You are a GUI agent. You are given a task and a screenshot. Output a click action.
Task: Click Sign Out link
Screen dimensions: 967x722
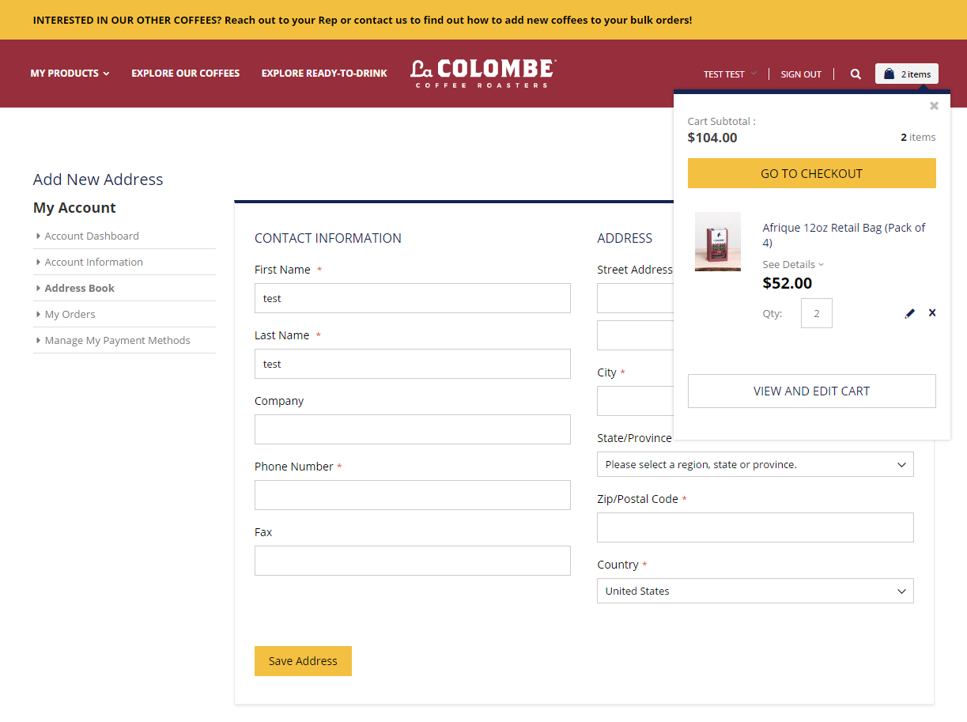pyautogui.click(x=801, y=74)
